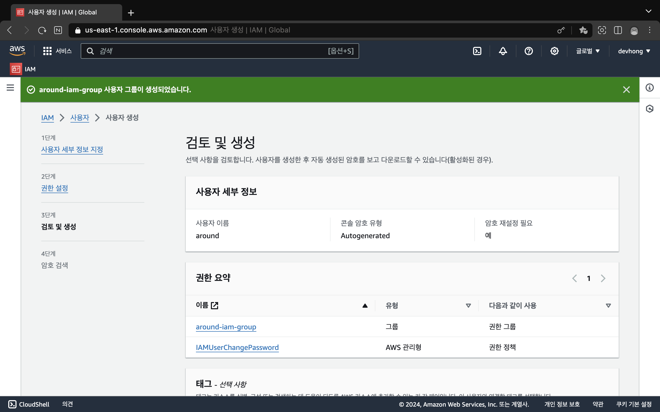The width and height of the screenshot is (660, 412).
Task: Open a new browser tab with plus
Action: click(x=131, y=13)
